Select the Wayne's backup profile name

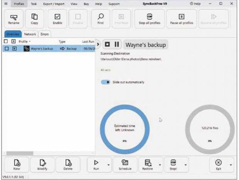[42, 49]
